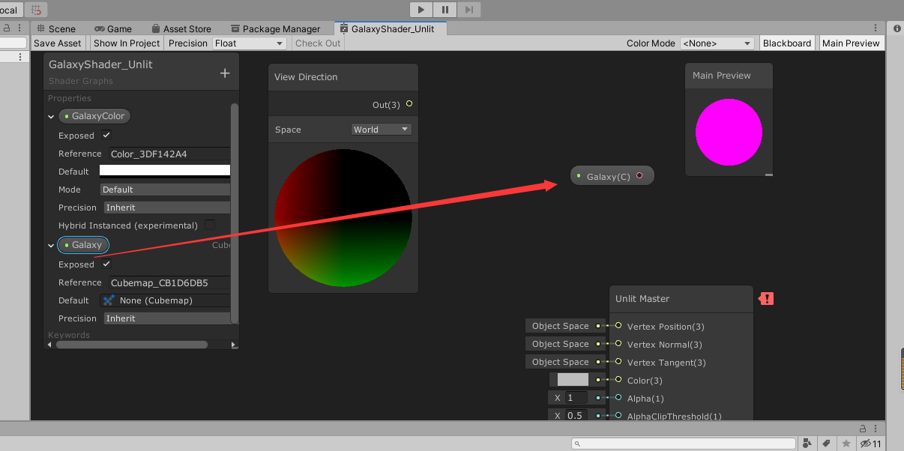Open the Color Mode dropdown
The image size is (904, 451).
tap(717, 43)
